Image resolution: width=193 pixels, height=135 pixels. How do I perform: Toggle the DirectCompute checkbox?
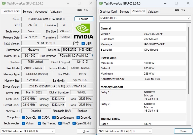click(x=54, y=118)
